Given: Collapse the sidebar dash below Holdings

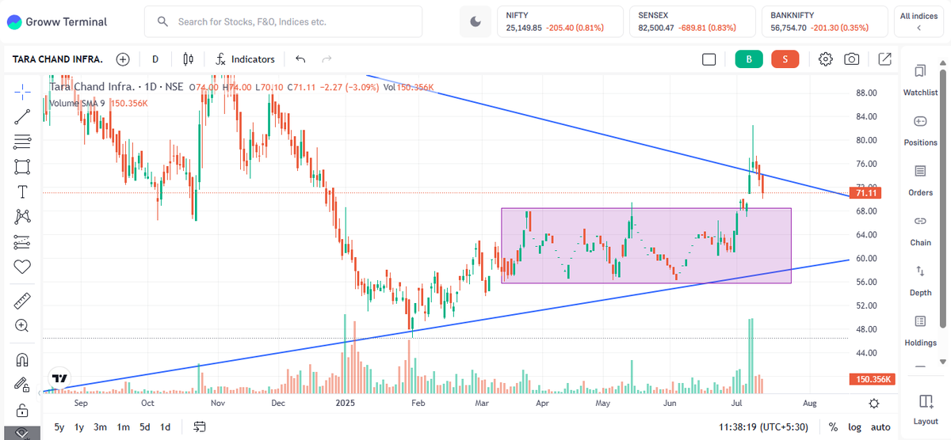Looking at the screenshot, I should (920, 366).
